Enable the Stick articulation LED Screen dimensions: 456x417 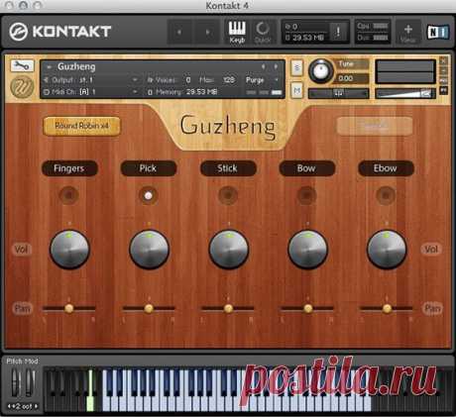(228, 195)
